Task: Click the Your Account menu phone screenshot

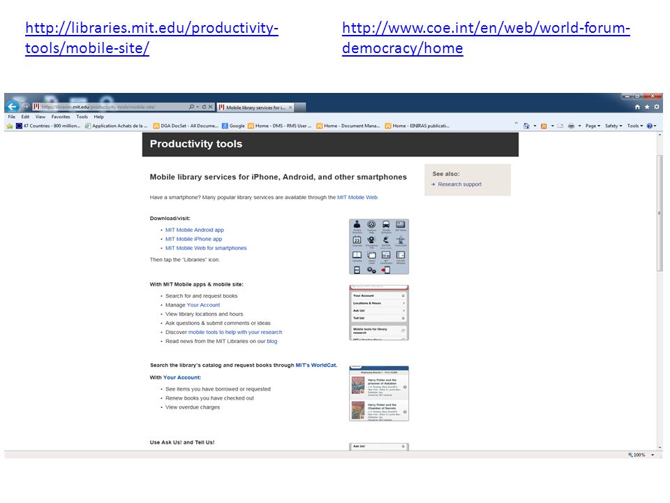Action: coord(379,313)
